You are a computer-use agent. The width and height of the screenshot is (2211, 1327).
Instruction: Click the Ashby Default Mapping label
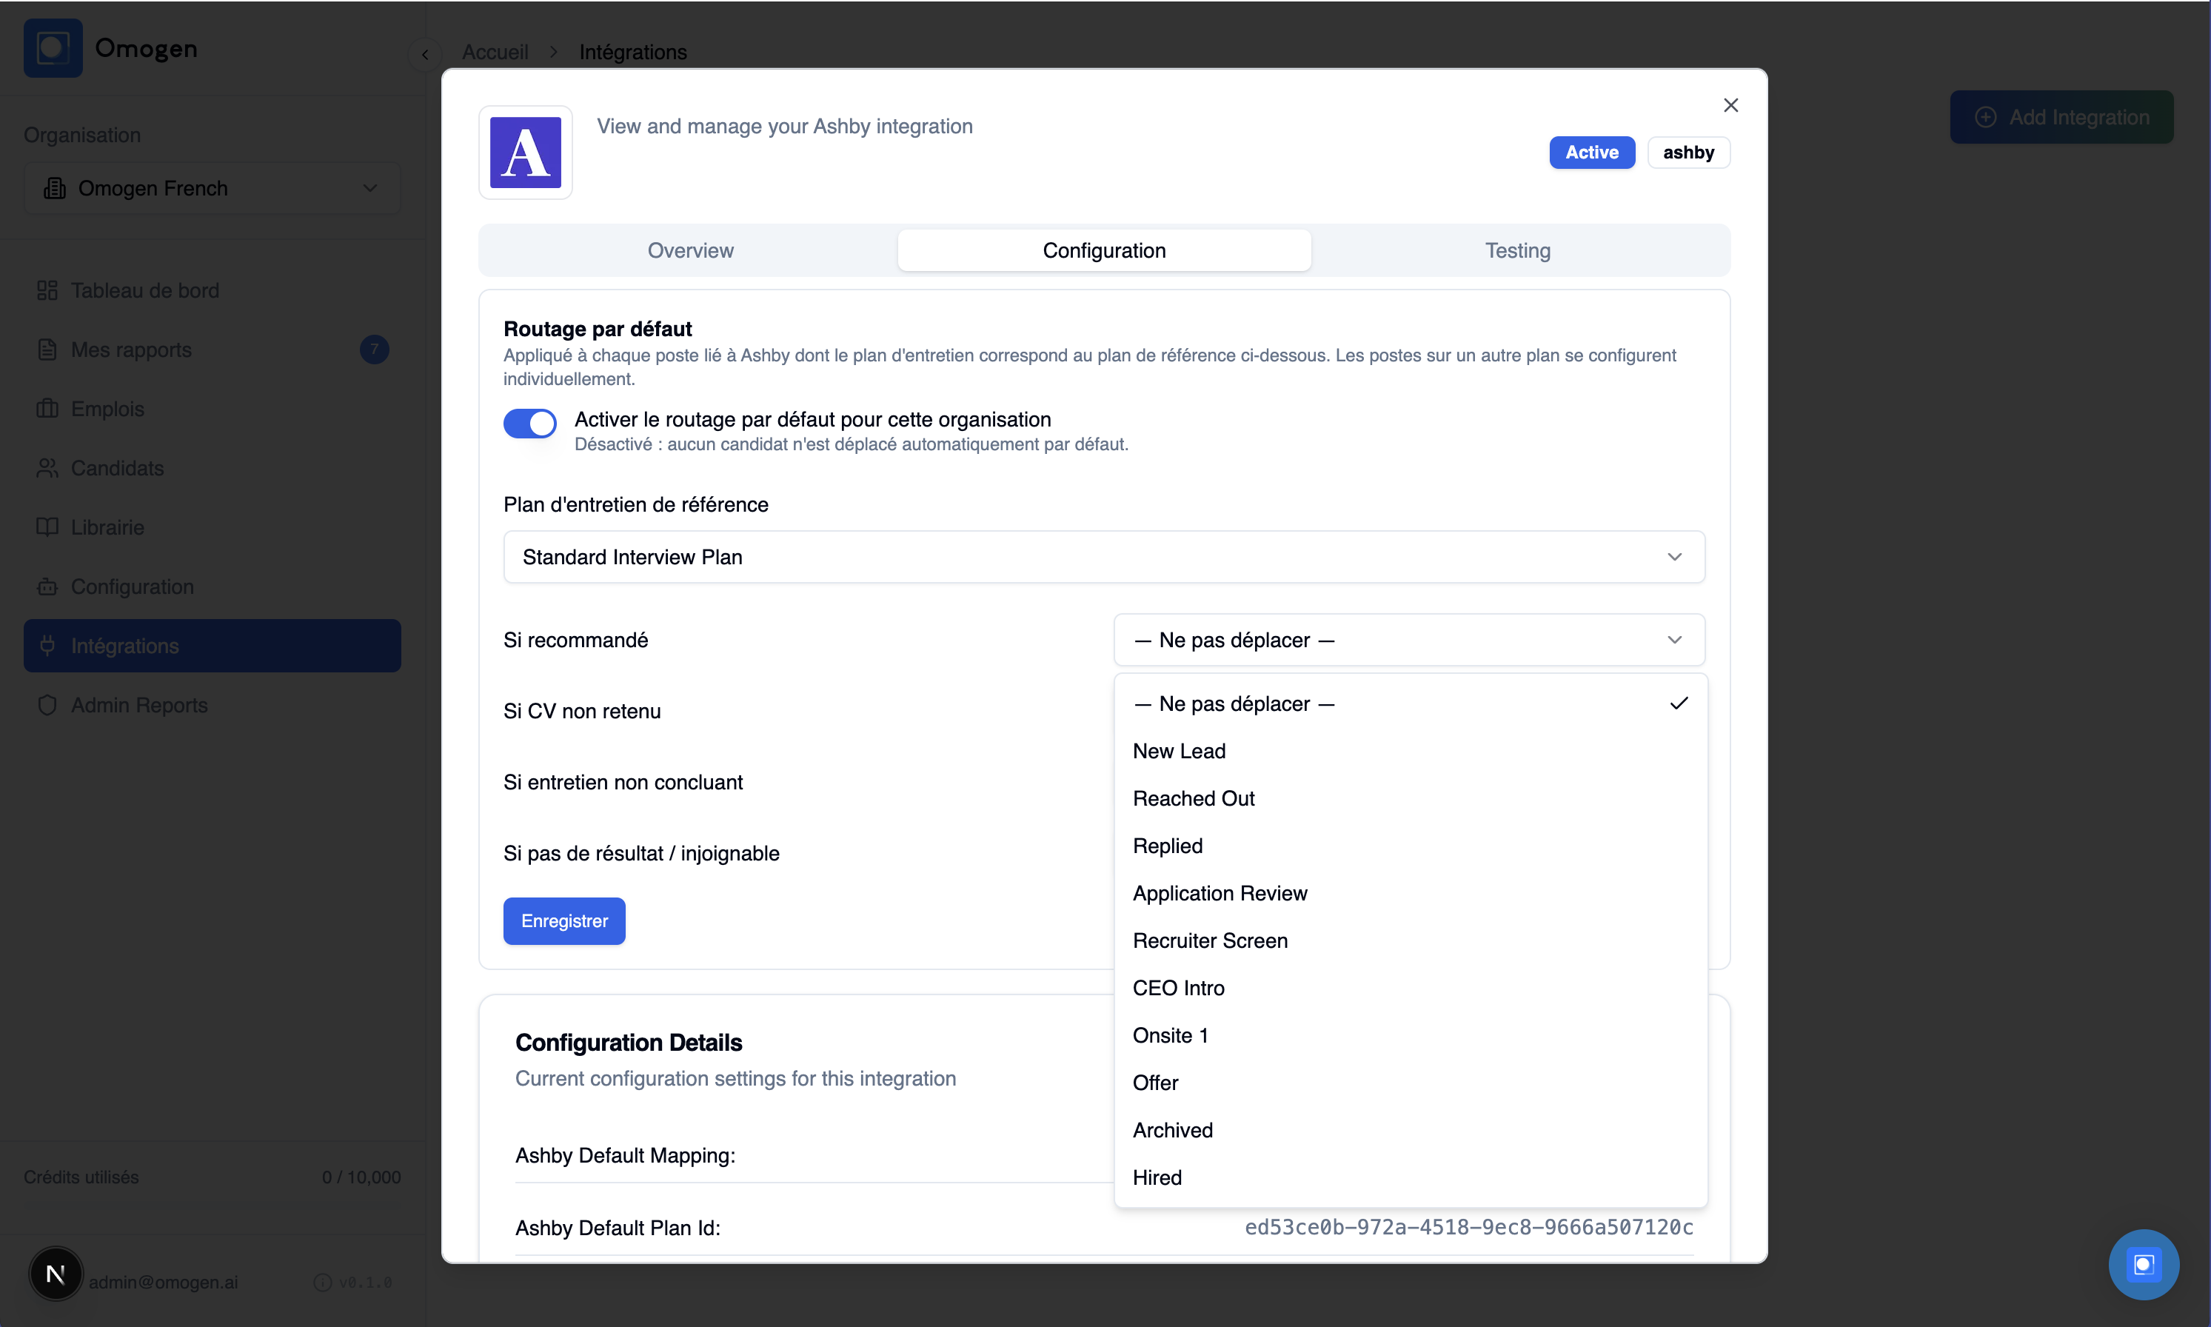point(625,1155)
